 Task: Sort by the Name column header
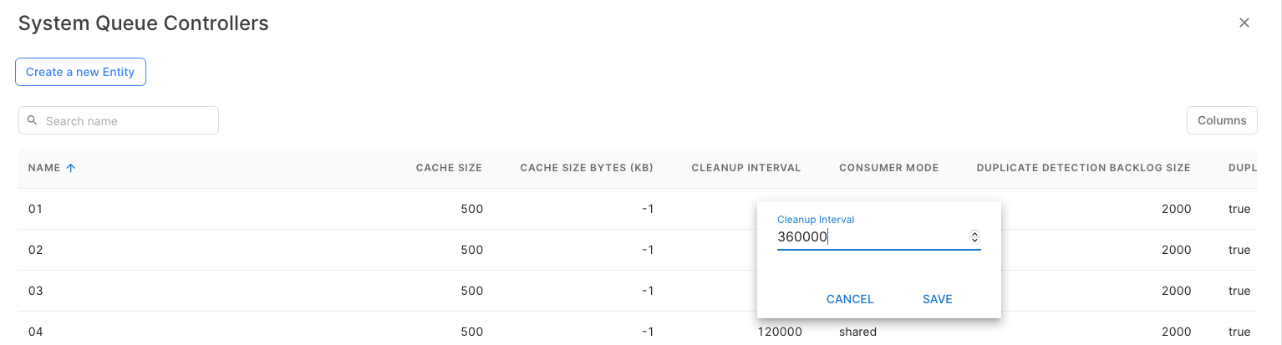[44, 168]
